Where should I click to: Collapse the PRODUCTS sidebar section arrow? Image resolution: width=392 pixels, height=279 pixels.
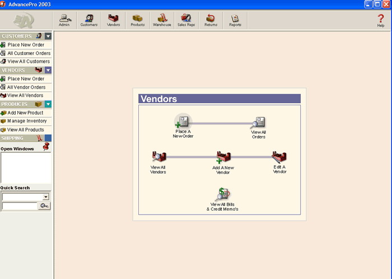[48, 104]
